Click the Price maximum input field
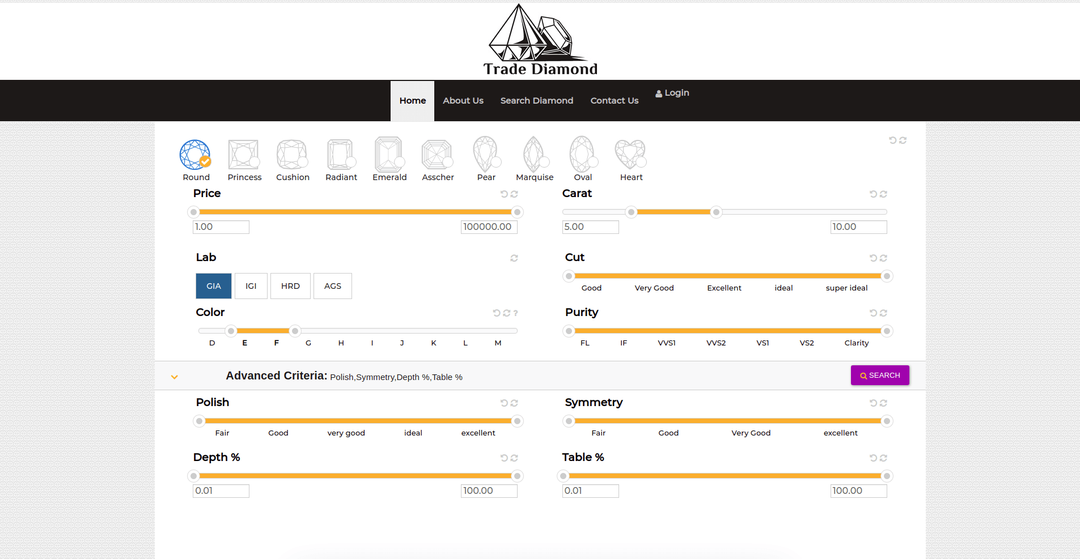The height and width of the screenshot is (559, 1080). [489, 227]
